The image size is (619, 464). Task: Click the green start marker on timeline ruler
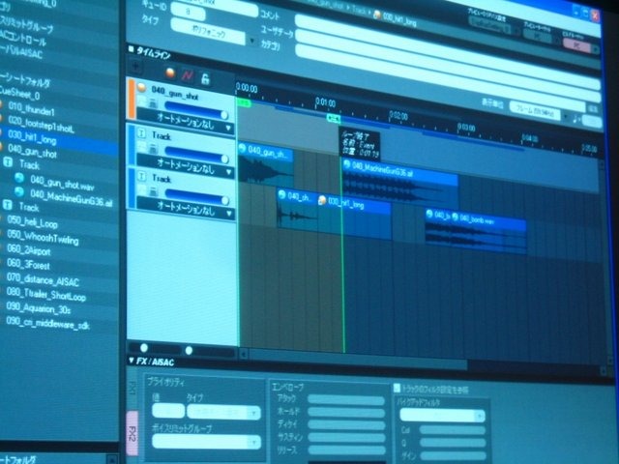[244, 103]
